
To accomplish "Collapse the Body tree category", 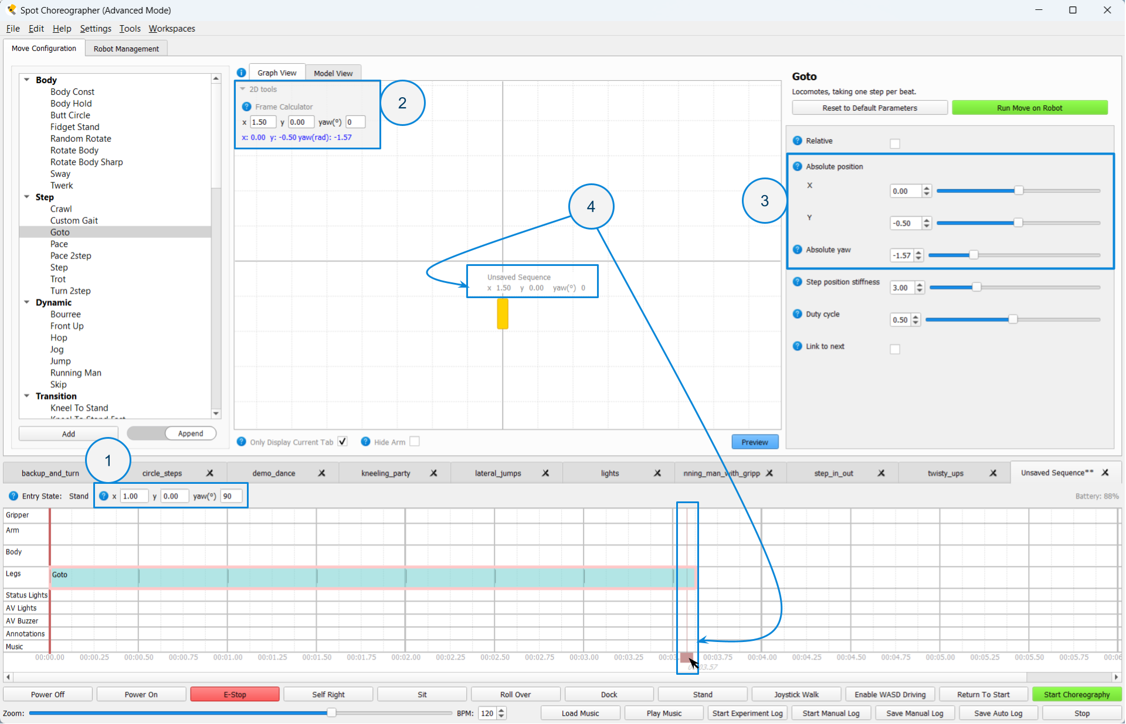I will 27,80.
